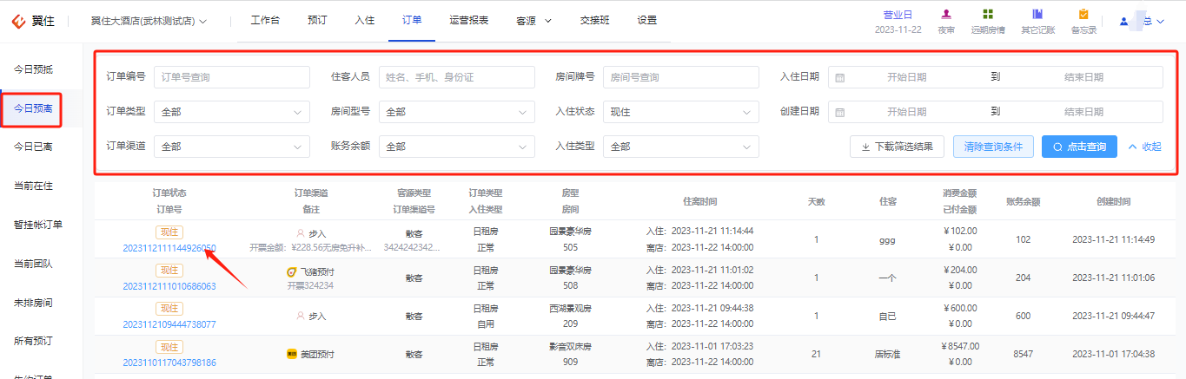Expand the hotel selector 翼住大酒店
1186x379 pixels.
(149, 21)
